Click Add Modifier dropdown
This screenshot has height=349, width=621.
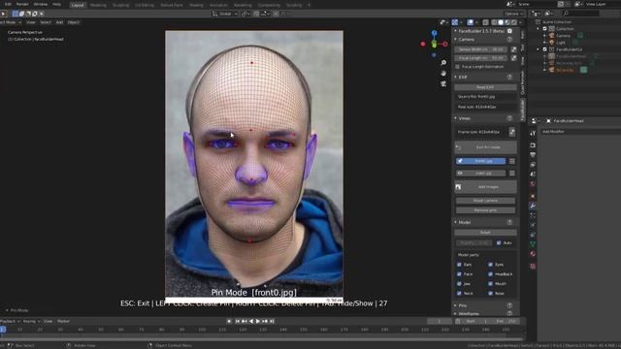click(x=580, y=132)
